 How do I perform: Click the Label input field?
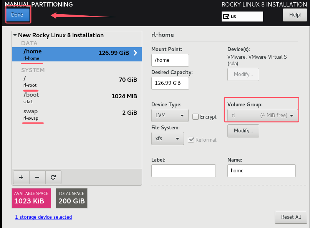184,171
